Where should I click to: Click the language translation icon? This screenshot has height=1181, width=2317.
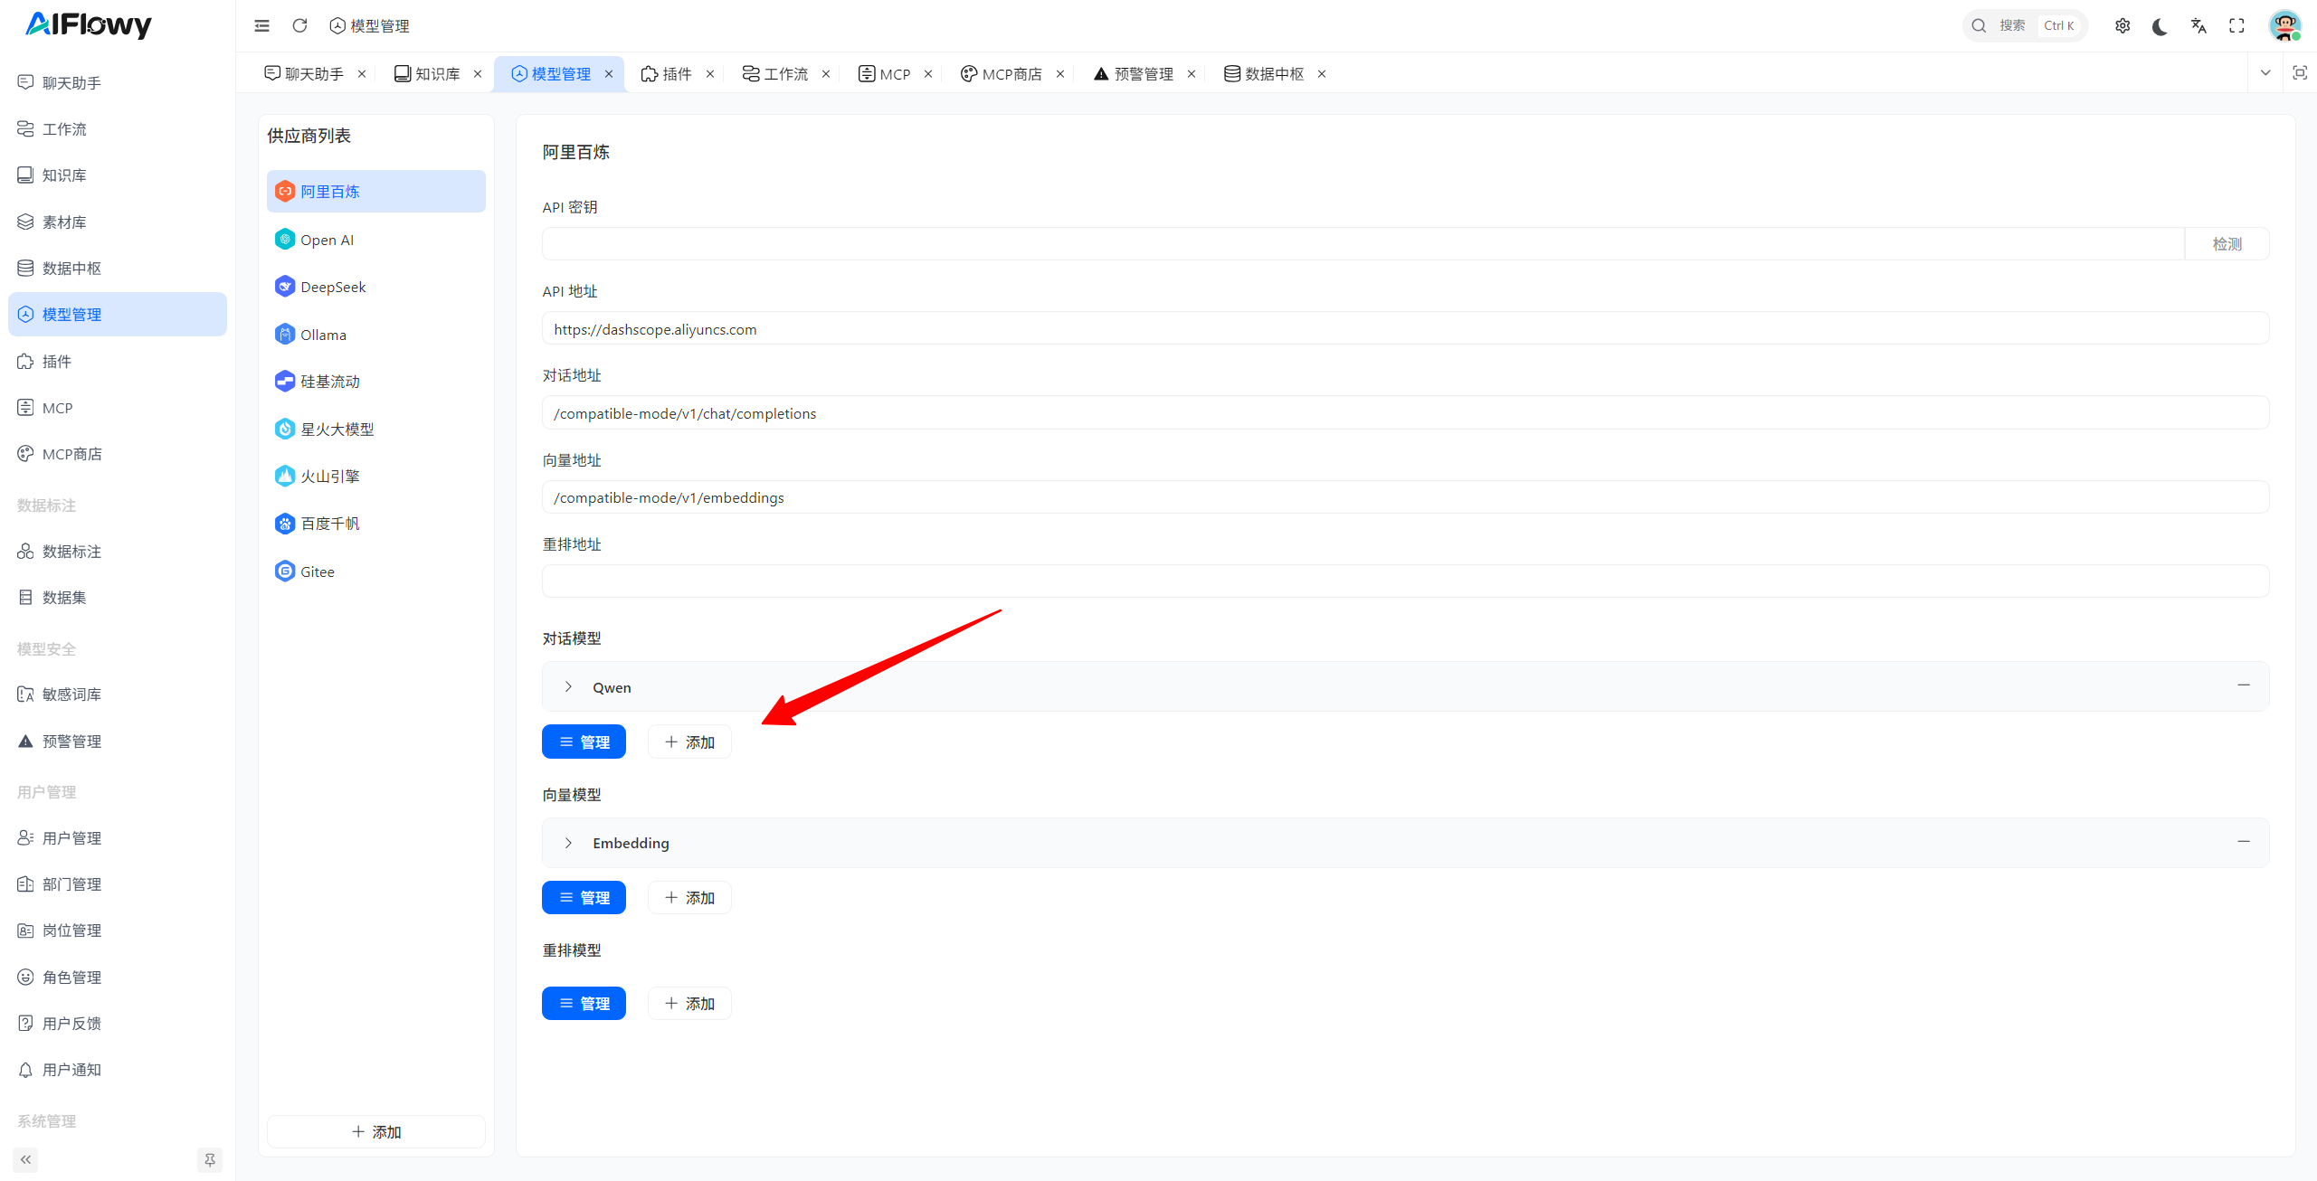point(2198,25)
